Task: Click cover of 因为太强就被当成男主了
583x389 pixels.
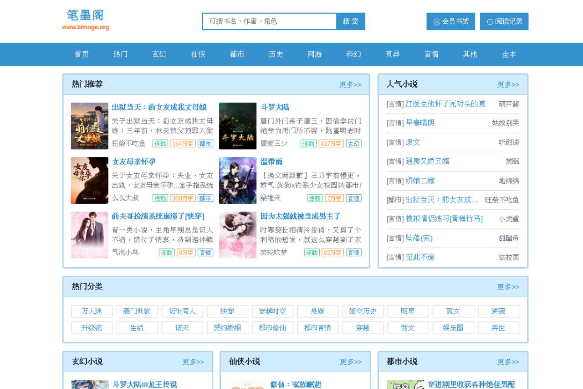Action: pos(238,235)
